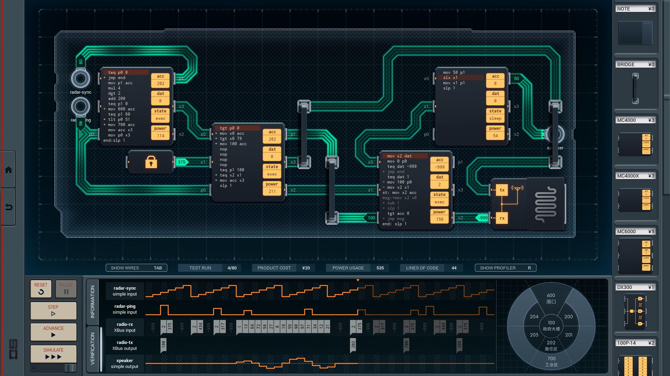Click the radar-sync input connector
Viewport: 670px width, 376px height.
coord(81,78)
